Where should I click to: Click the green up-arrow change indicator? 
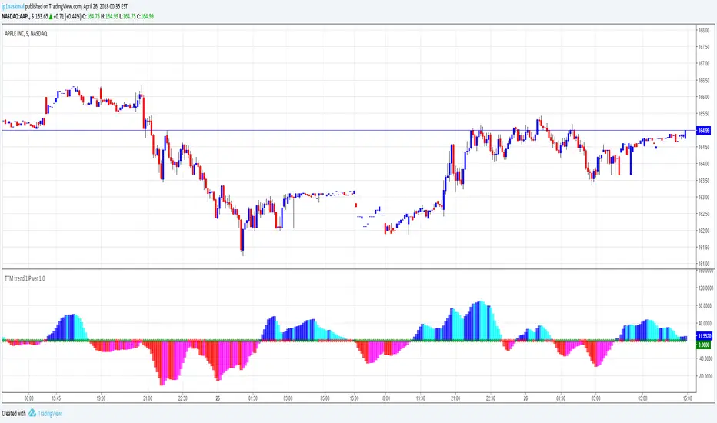51,16
